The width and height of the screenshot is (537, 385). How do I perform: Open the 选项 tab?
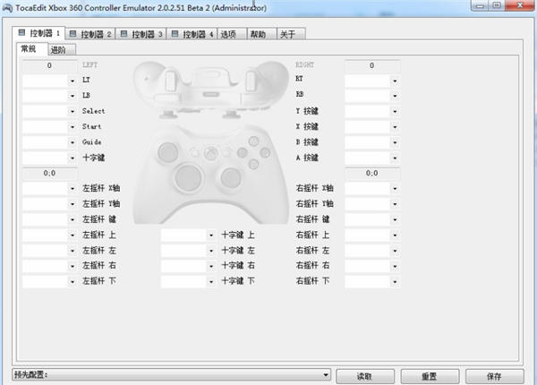[232, 34]
